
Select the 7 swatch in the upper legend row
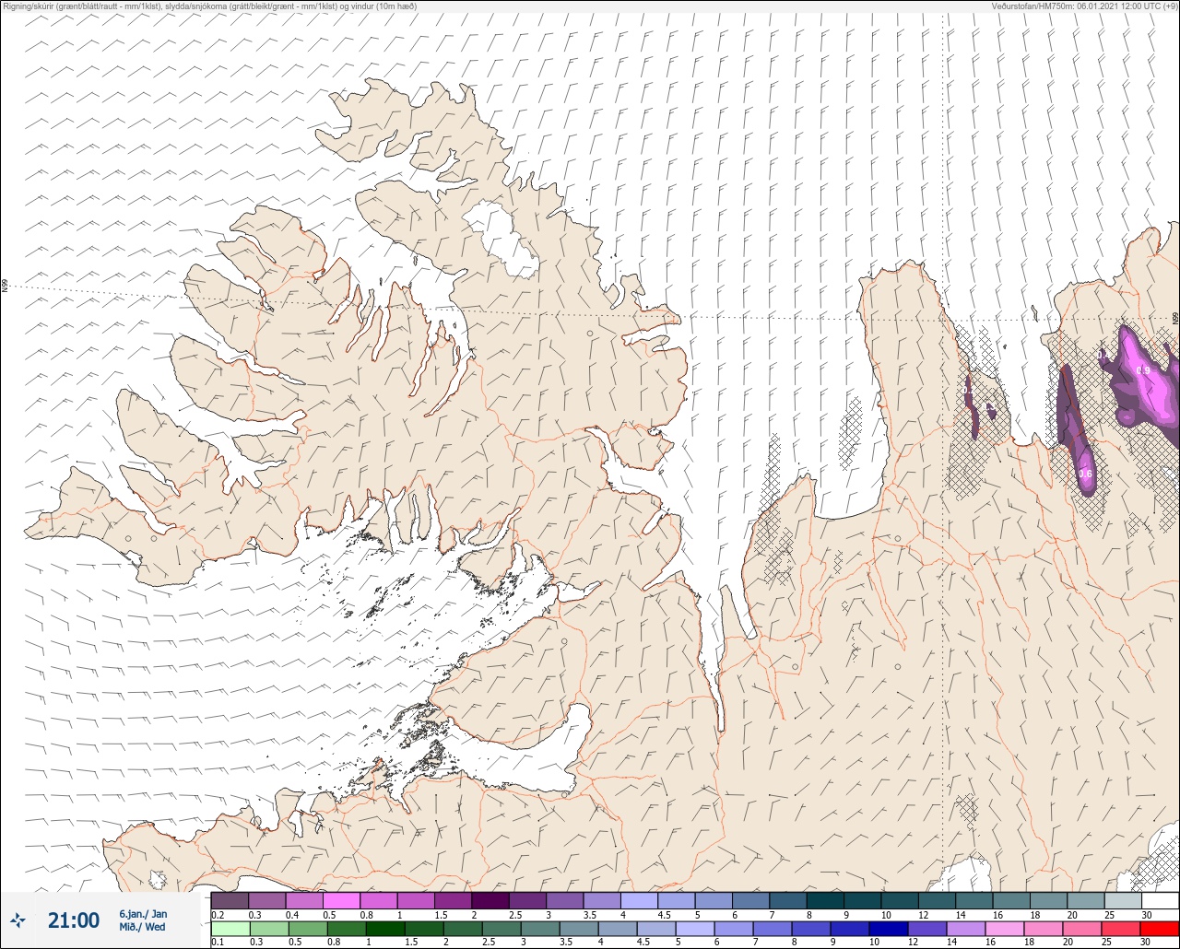(787, 900)
